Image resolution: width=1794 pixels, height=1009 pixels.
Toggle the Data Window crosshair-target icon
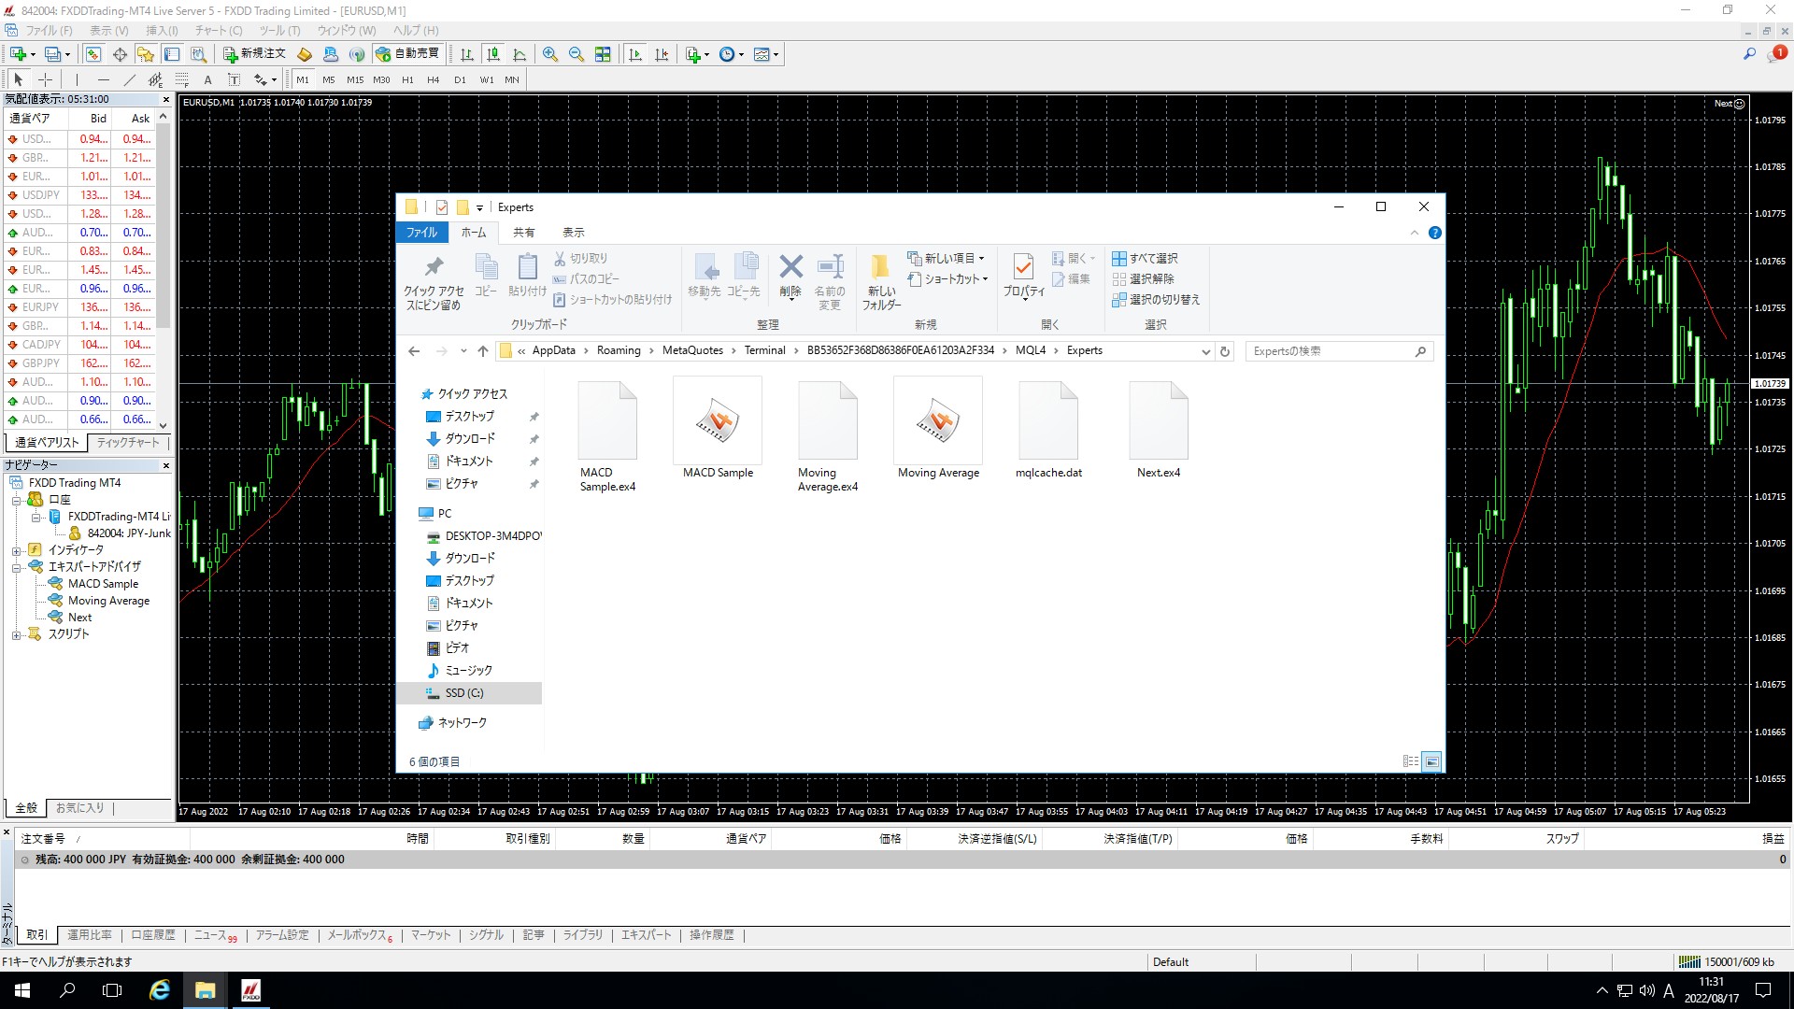[120, 54]
